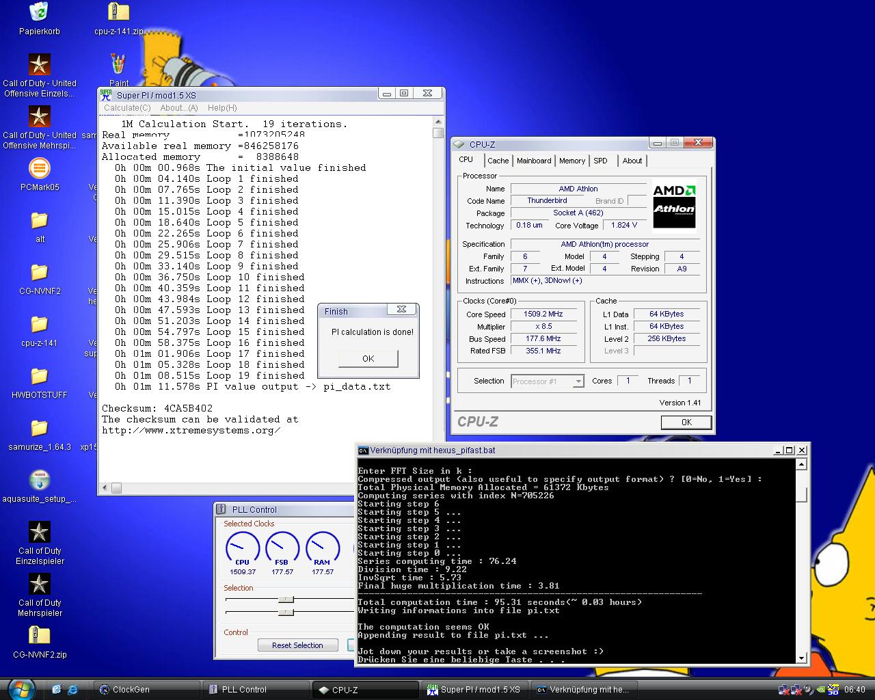The width and height of the screenshot is (875, 700).
Task: Click the Code Name value Thunderbird
Action: point(547,201)
